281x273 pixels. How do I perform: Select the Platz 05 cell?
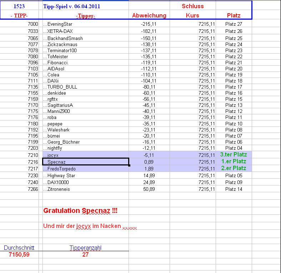click(234, 175)
